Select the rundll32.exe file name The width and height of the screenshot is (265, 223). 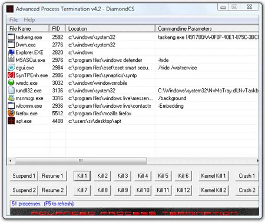coord(29,91)
